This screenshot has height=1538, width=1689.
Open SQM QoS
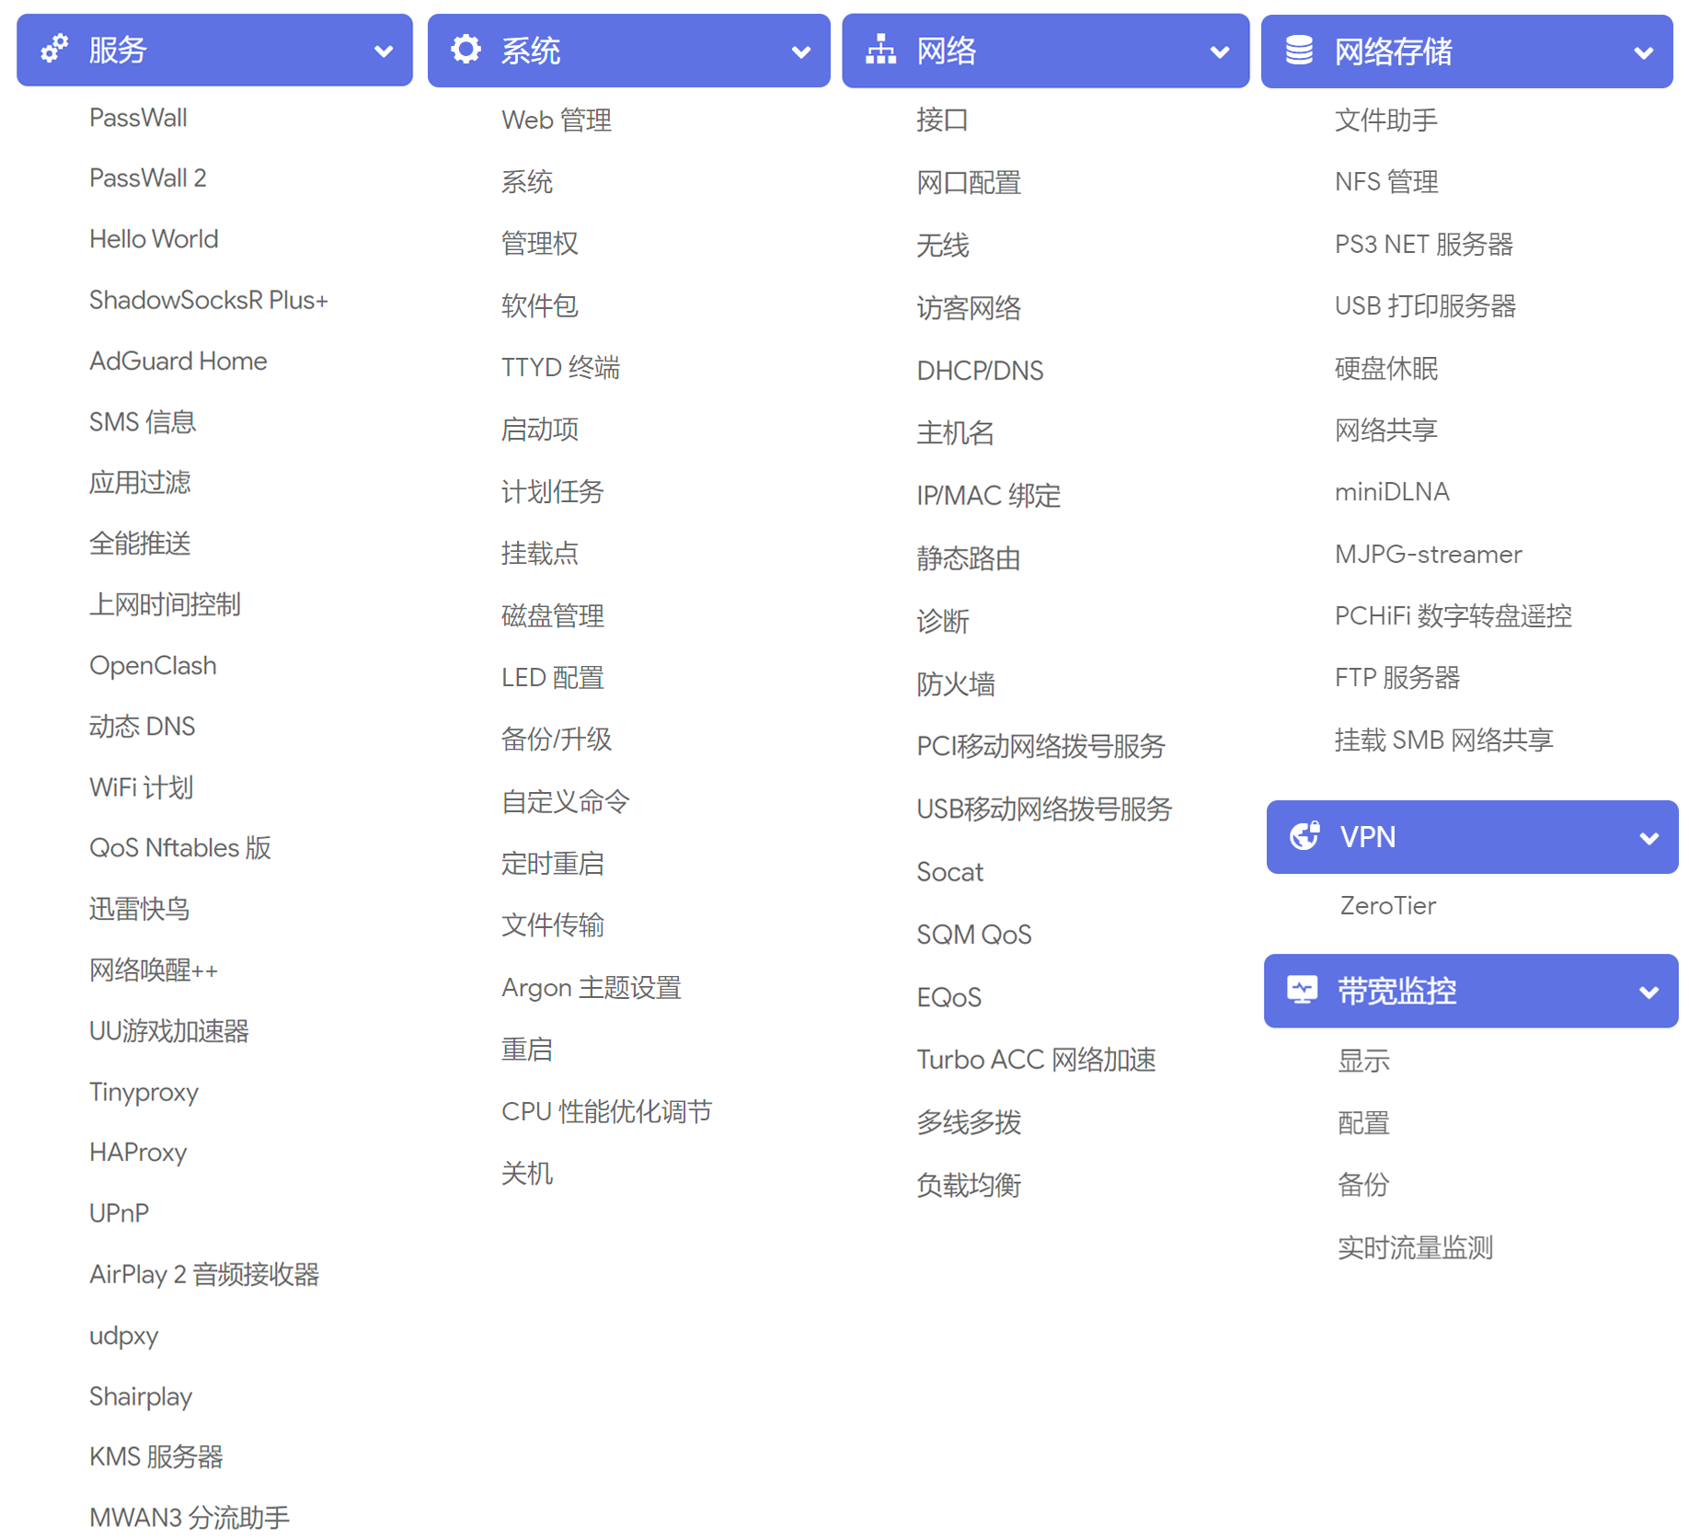[973, 934]
